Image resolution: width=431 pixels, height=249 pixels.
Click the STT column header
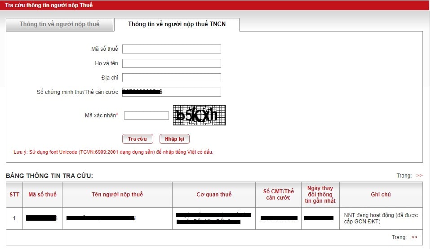point(14,195)
